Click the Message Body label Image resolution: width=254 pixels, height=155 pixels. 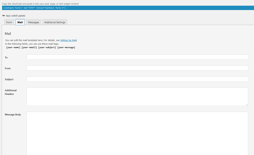[x=13, y=114]
